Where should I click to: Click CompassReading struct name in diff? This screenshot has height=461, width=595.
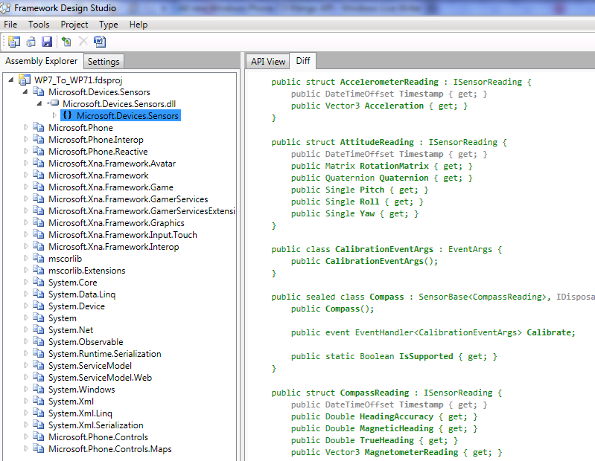point(375,393)
